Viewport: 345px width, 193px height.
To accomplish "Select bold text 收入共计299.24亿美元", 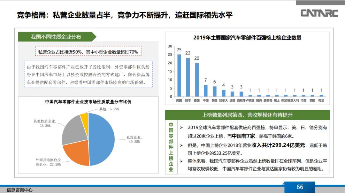I will click(x=278, y=145).
